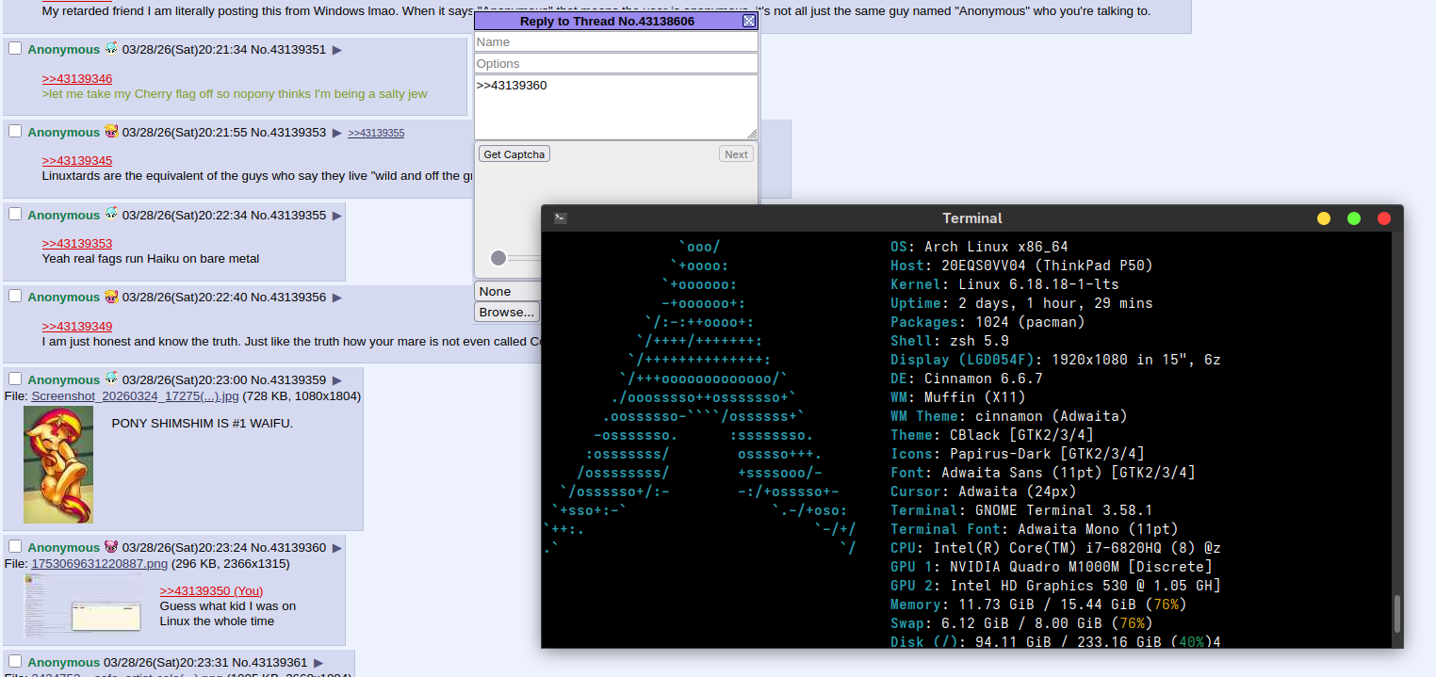This screenshot has width=1436, height=677.
Task: Click the yellow minimize button of Terminal
Action: point(1324,218)
